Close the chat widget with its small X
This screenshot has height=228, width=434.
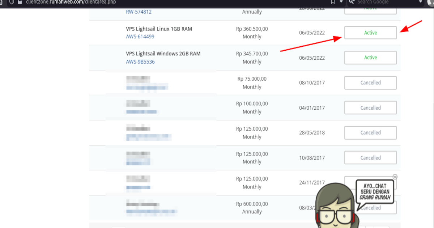tap(395, 177)
